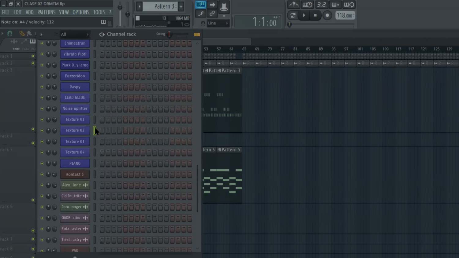Screen dimensions: 459x258
Task: Toggle the 3.2 countdown before recording icon
Action: pyautogui.click(x=322, y=5)
